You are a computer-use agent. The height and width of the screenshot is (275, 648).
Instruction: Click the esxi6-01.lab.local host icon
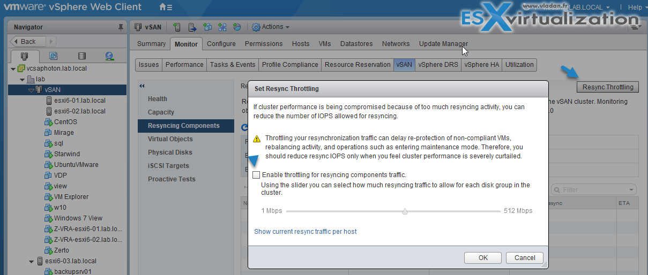tap(49, 101)
